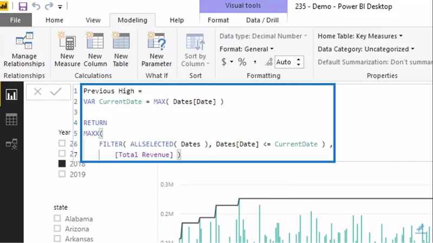Tick the first Year slicer checkbox
Image resolution: width=433 pixels, height=243 pixels.
point(62,143)
